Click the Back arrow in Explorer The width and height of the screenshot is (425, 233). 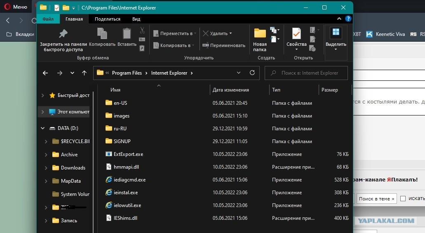pyautogui.click(x=45, y=73)
